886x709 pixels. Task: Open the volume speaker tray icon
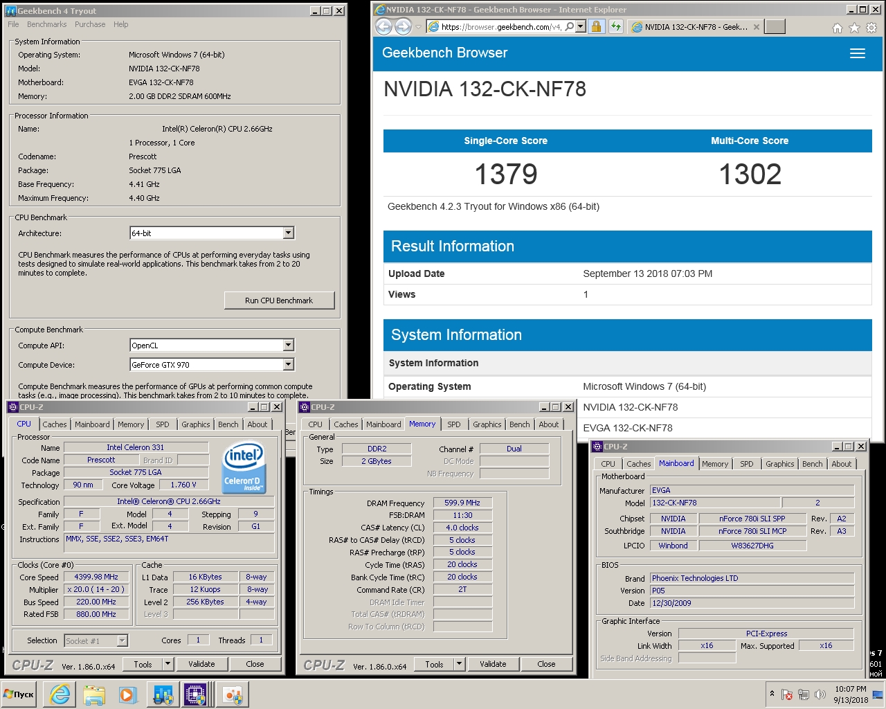[820, 694]
